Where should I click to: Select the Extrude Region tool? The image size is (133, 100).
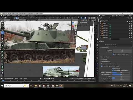tap(2, 52)
